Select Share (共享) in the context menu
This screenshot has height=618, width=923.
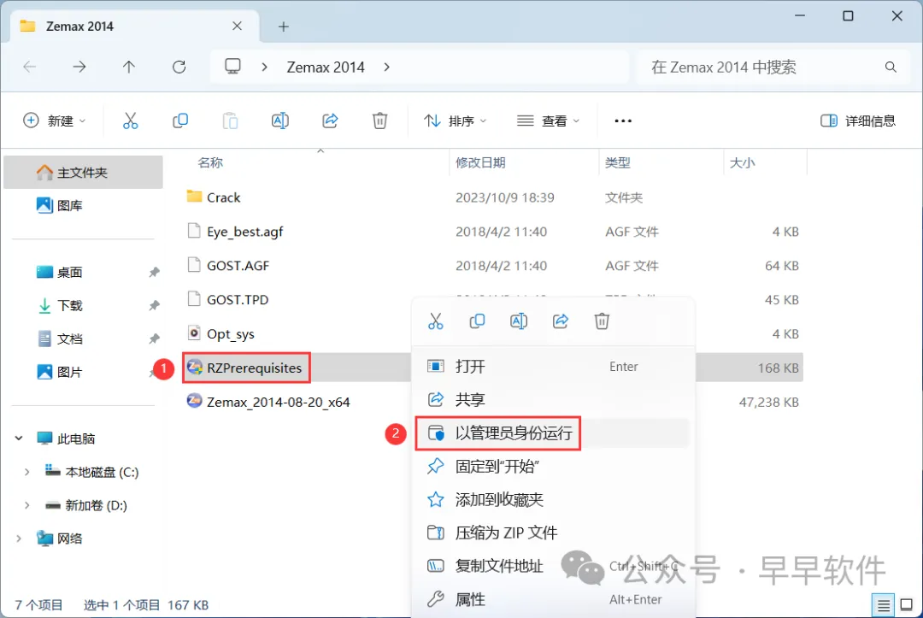coord(552,400)
